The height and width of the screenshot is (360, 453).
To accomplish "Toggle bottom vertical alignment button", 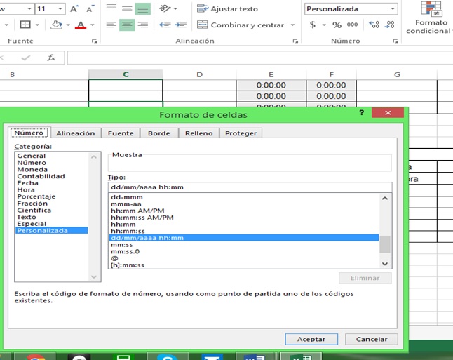I will click(143, 9).
